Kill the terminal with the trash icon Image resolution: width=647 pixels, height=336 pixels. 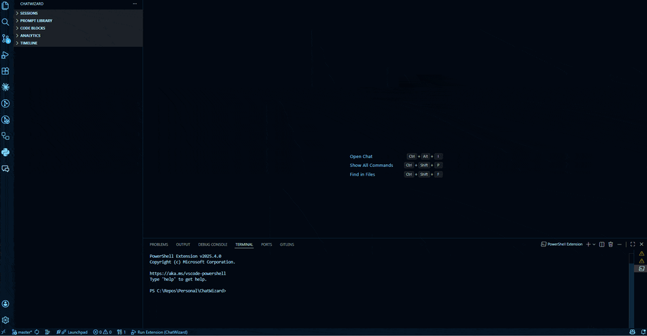tap(611, 244)
